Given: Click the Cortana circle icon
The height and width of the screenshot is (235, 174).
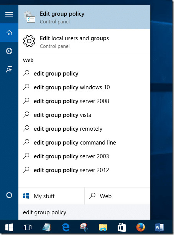Looking at the screenshot, I should point(9,195).
